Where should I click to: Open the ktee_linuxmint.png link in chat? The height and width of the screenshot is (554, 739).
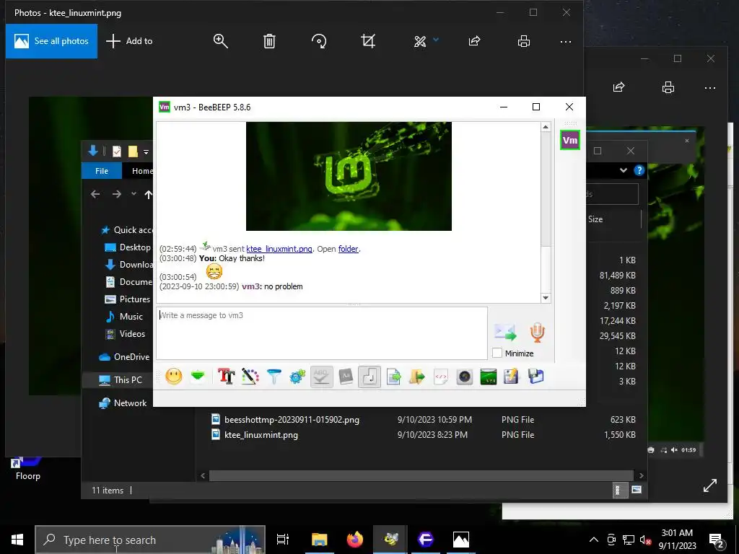(279, 249)
